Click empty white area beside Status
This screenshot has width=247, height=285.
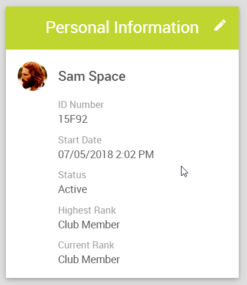[x=157, y=182]
